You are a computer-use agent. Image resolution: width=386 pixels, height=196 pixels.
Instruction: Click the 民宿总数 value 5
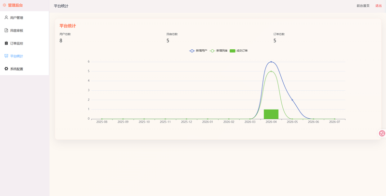point(168,41)
